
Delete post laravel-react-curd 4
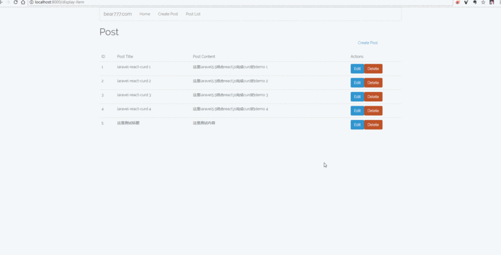373,111
